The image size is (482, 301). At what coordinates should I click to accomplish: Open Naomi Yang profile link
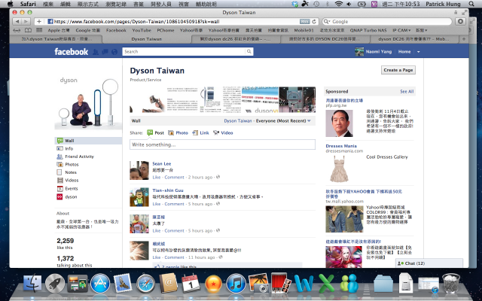379,52
